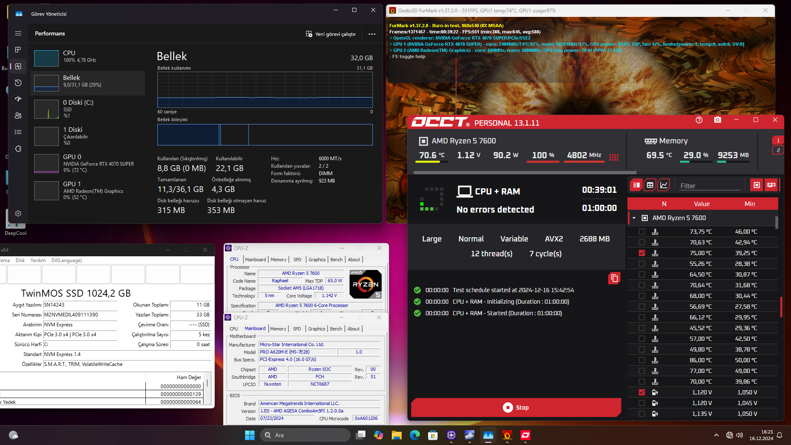Open the more options menu in Task Manager
Viewport: 791px width, 445px height.
[x=372, y=34]
